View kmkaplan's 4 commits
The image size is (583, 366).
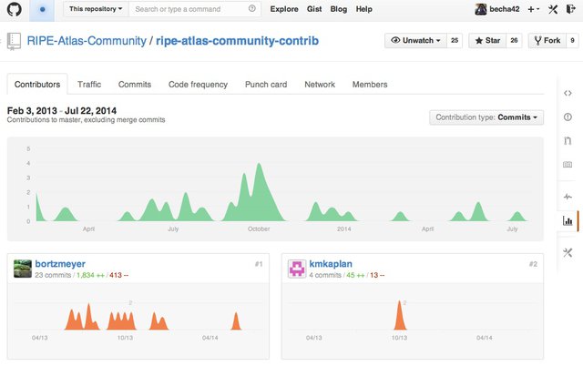pos(325,275)
